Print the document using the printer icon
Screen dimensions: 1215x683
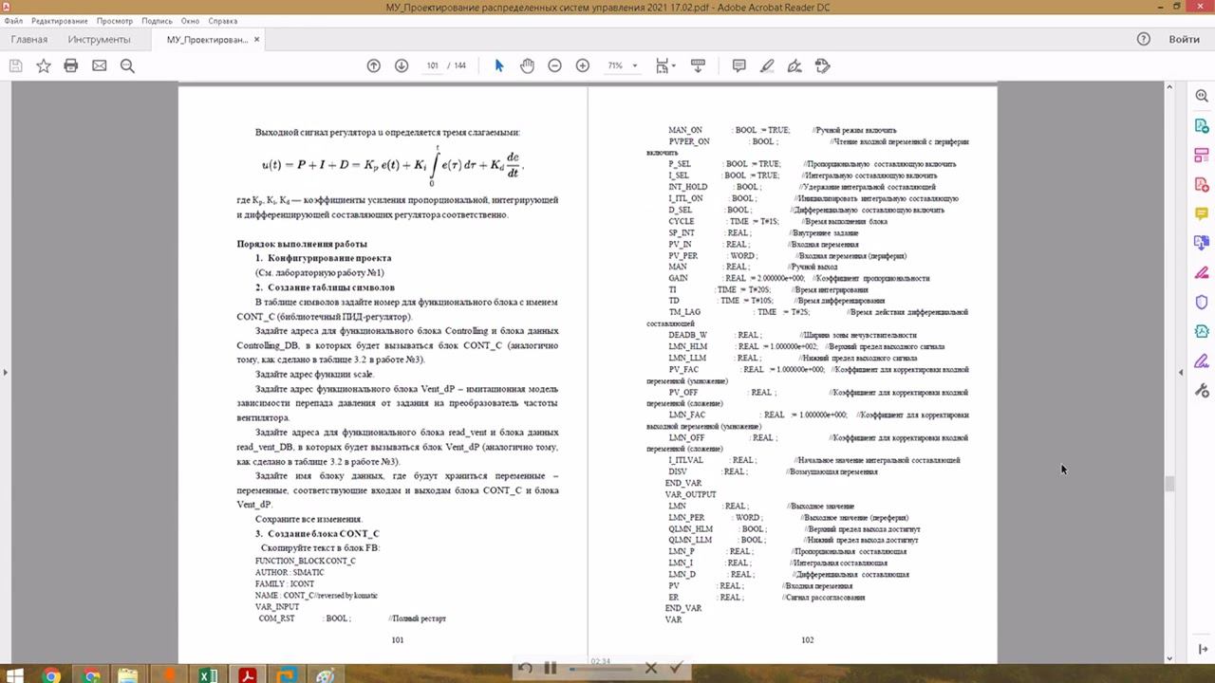pyautogui.click(x=70, y=65)
